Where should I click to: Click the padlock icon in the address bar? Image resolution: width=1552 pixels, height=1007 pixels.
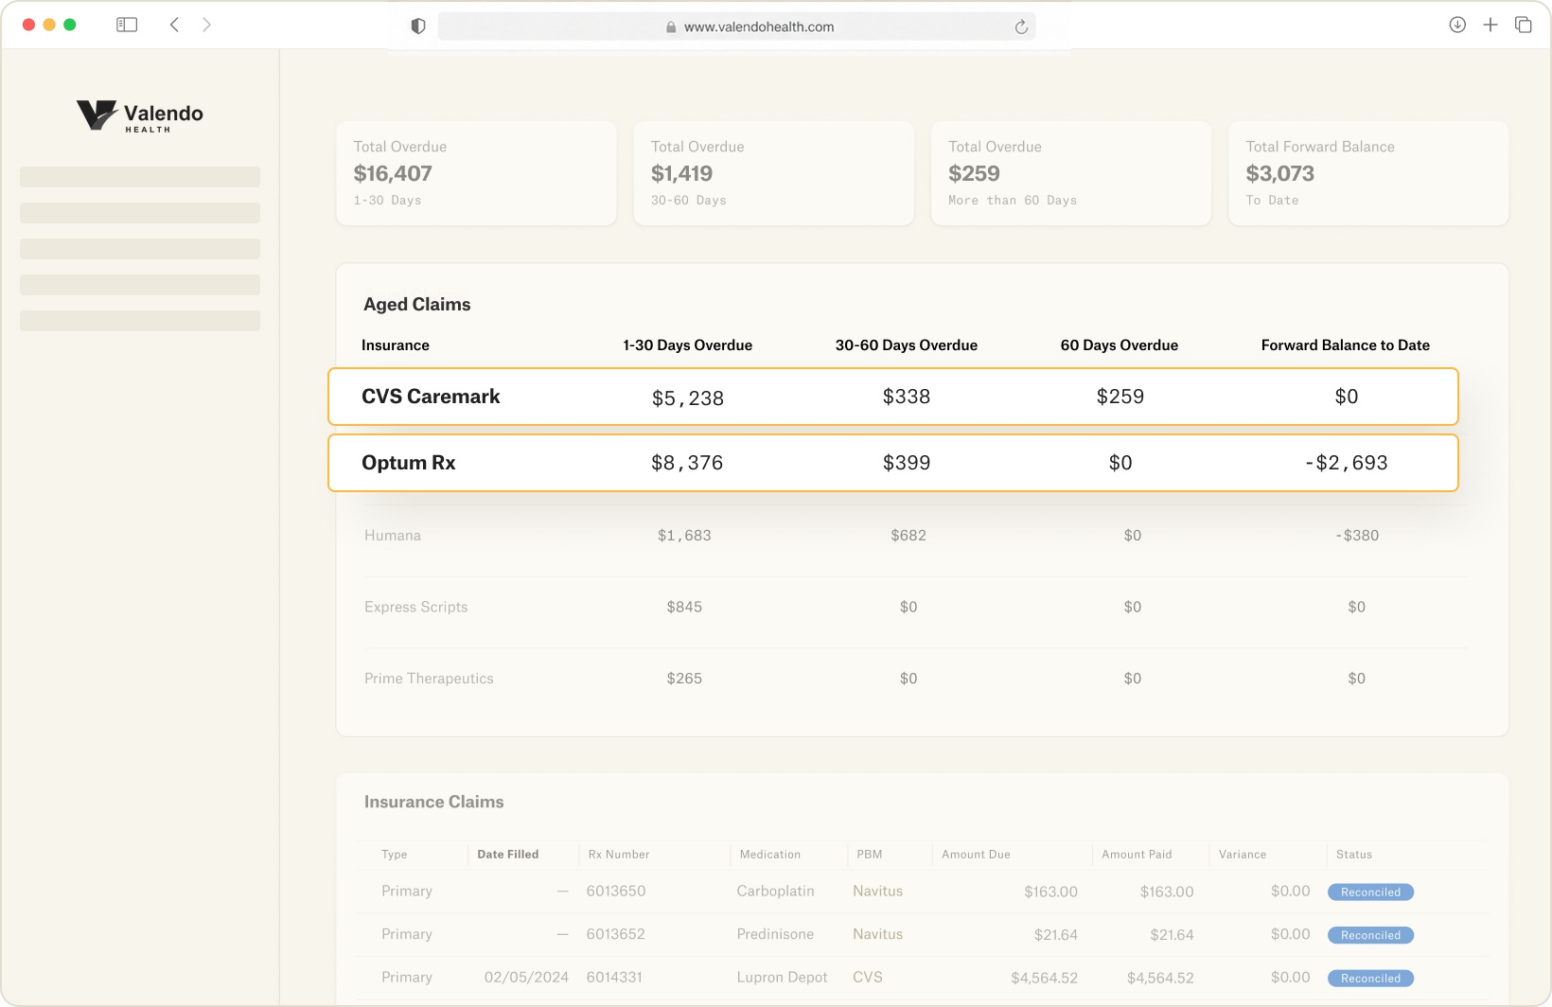(x=671, y=27)
